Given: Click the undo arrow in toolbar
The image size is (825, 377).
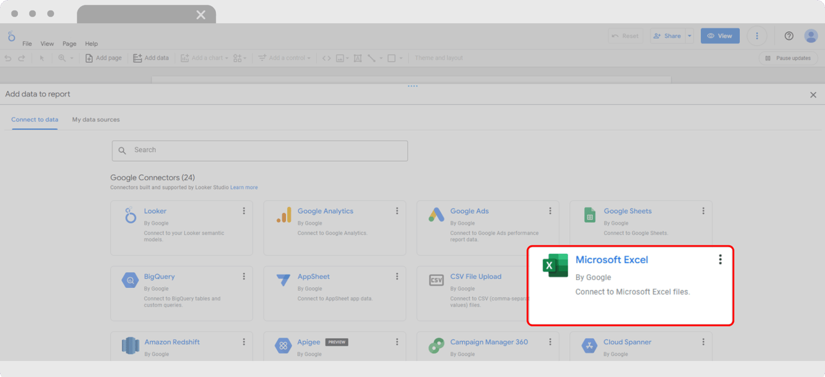Looking at the screenshot, I should click(x=8, y=58).
